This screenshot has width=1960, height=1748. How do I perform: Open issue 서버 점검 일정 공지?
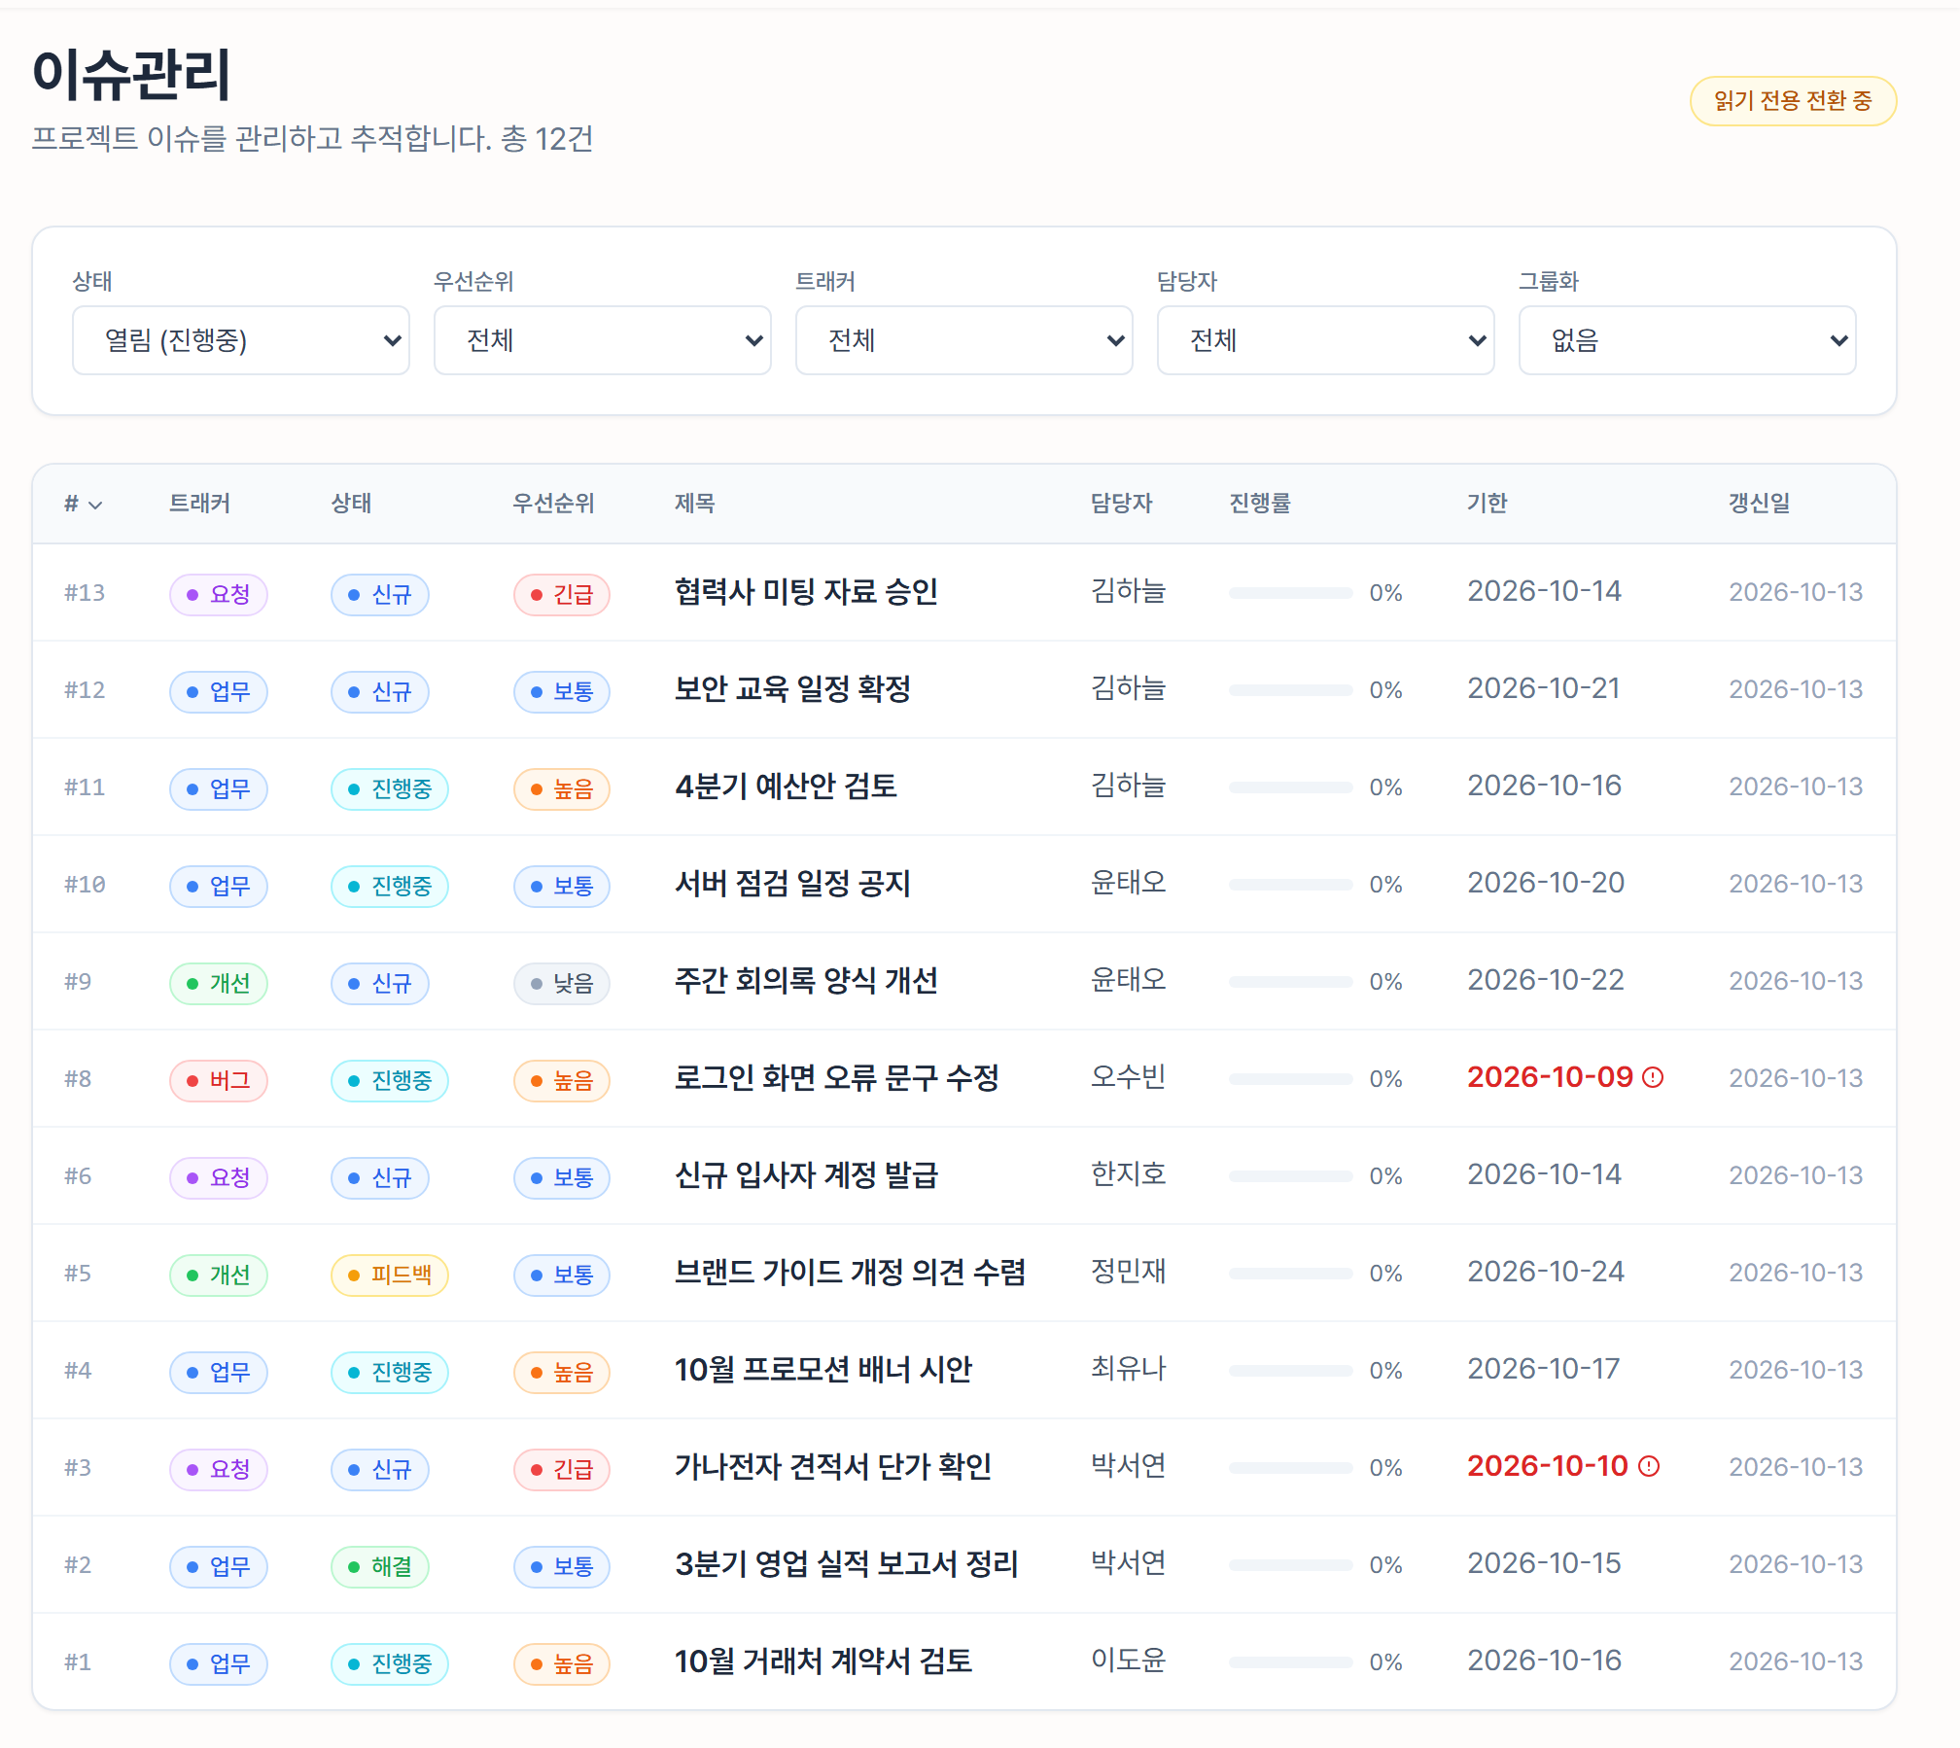click(792, 884)
